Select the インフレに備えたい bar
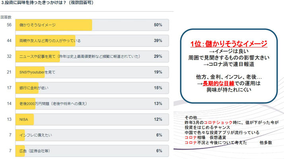 pyautogui.click(x=92, y=135)
